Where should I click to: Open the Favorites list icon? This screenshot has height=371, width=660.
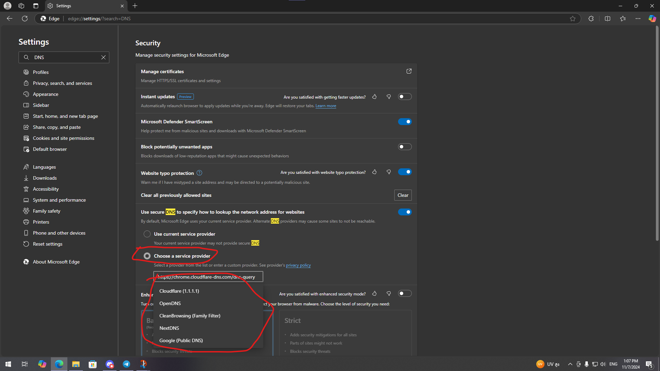tap(623, 19)
